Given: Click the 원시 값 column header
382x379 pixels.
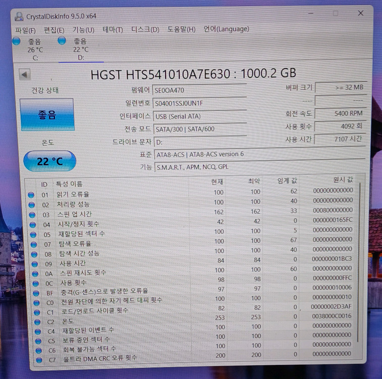Looking at the screenshot, I should click(343, 180).
